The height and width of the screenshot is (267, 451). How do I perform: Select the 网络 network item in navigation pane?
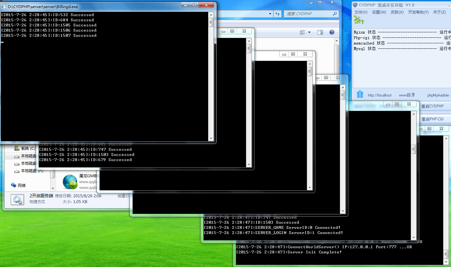[x=21, y=185]
